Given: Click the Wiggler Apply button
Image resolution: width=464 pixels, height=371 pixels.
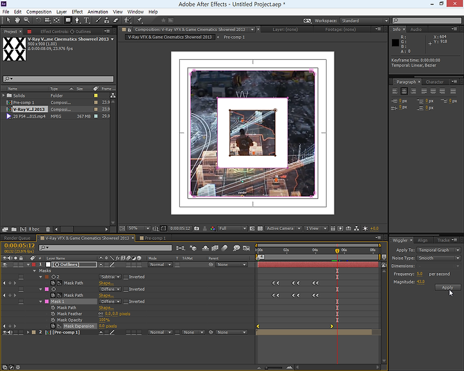Looking at the screenshot, I should pos(447,287).
